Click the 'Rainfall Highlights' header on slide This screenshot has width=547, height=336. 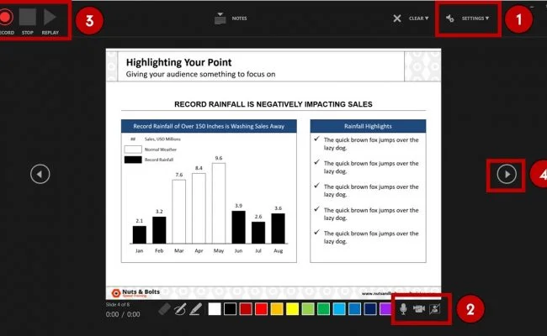(368, 126)
